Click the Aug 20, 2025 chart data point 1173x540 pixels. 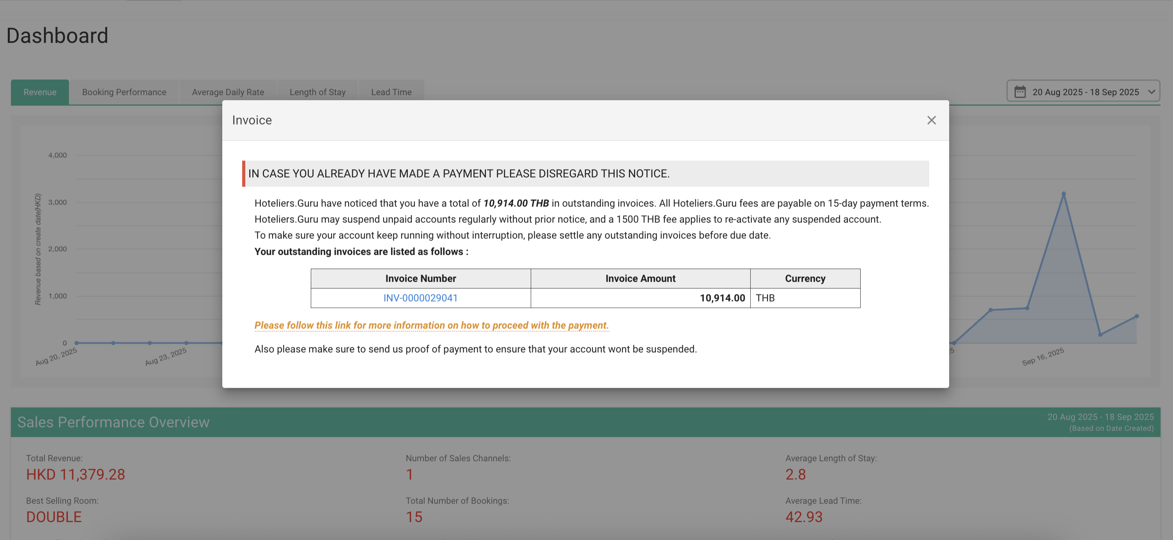coord(76,342)
